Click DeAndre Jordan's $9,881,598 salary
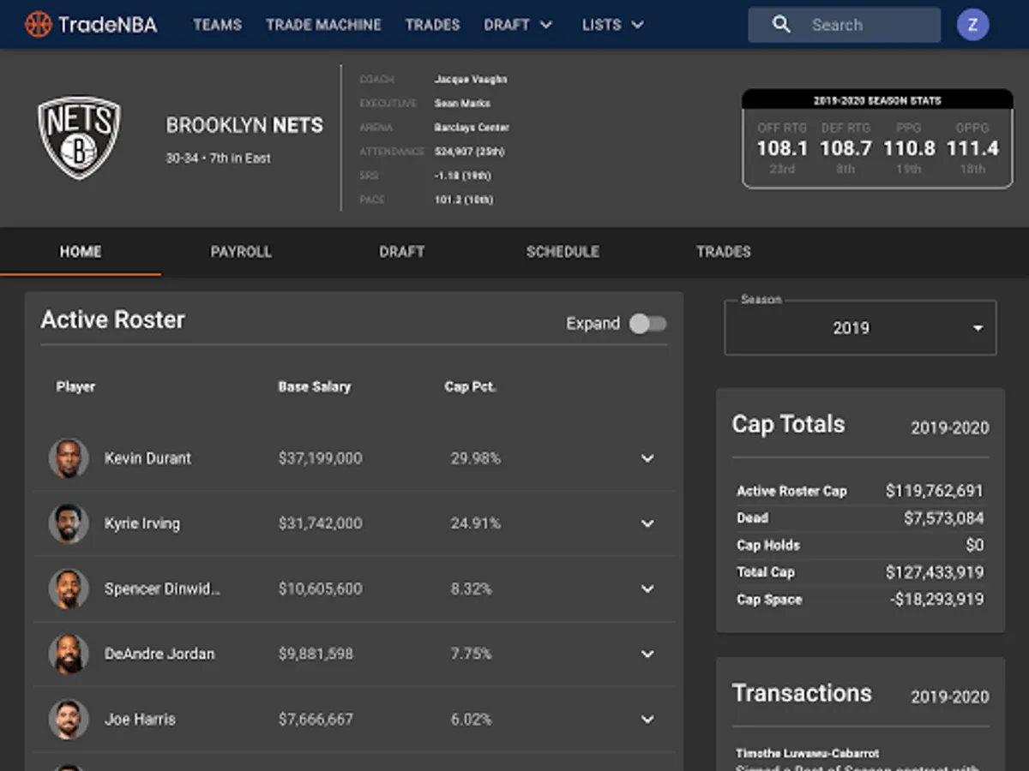Screen dimensions: 1029x771 (x=316, y=654)
